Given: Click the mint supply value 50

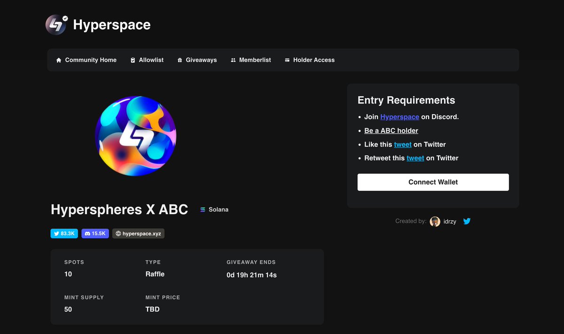Looking at the screenshot, I should point(68,309).
